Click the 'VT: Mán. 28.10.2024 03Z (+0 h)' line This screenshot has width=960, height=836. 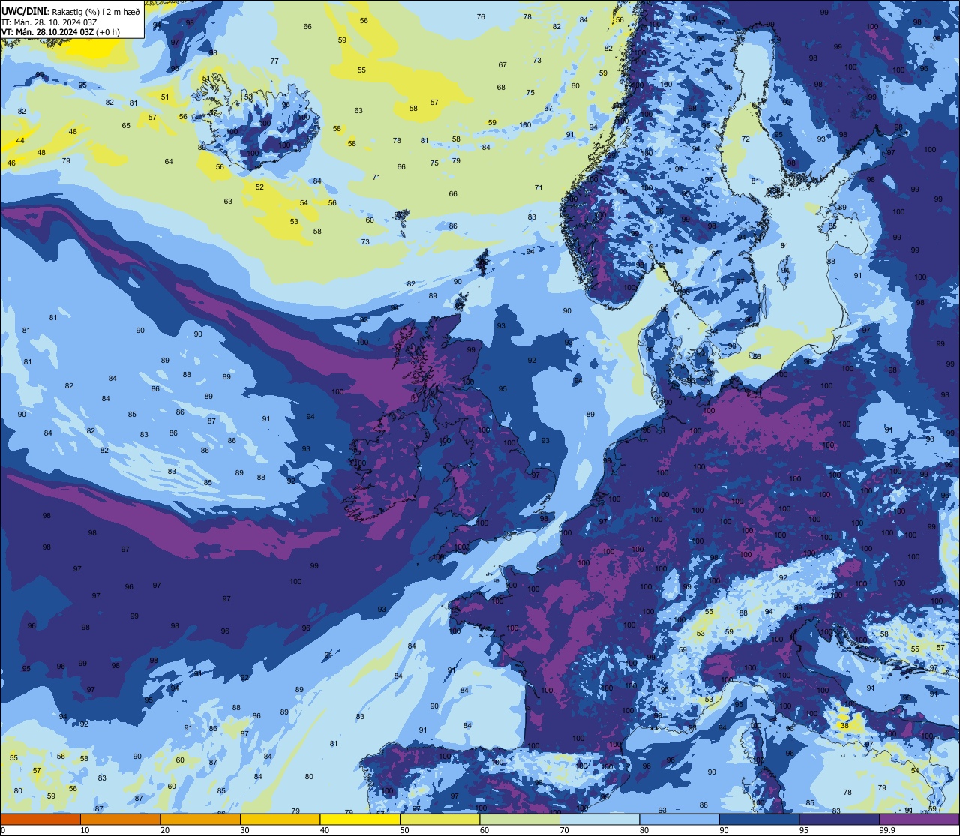[61, 32]
